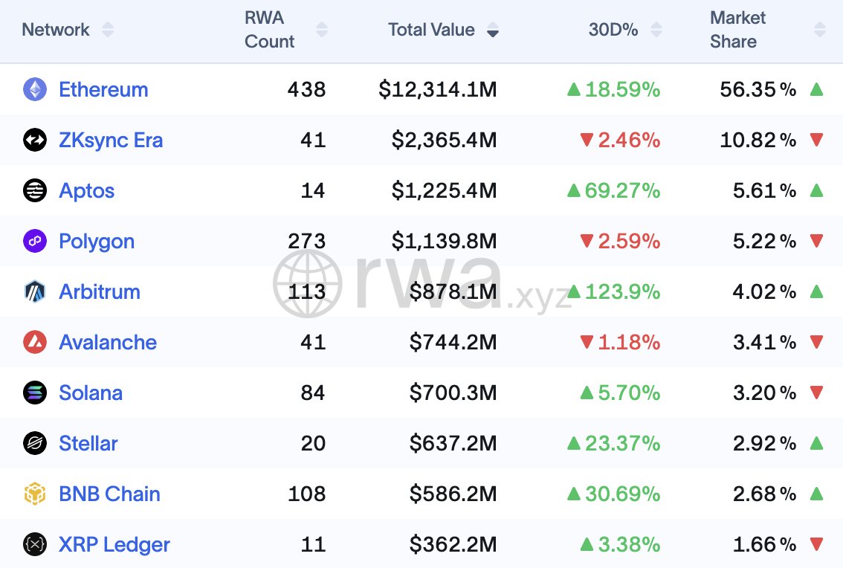
Task: Click the BNB Chain logo icon
Action: click(x=34, y=494)
